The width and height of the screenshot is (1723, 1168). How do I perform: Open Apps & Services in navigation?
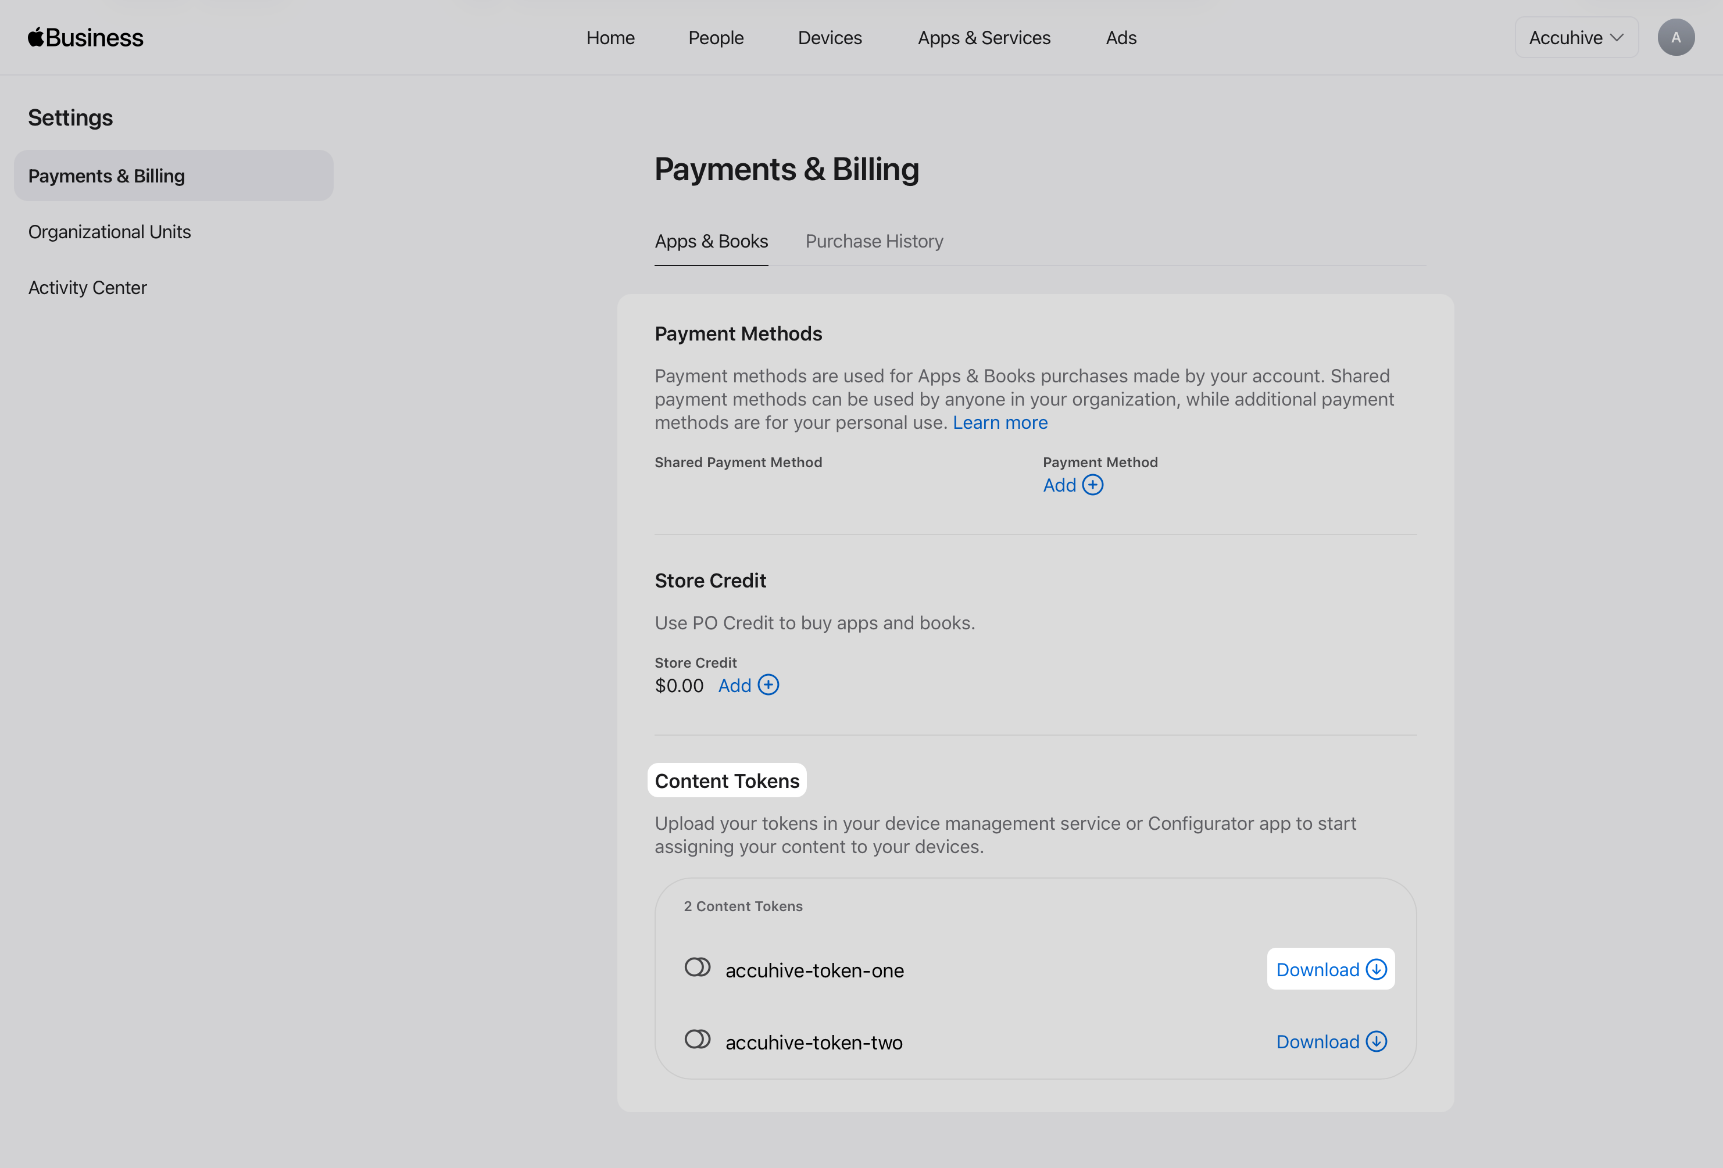point(984,38)
